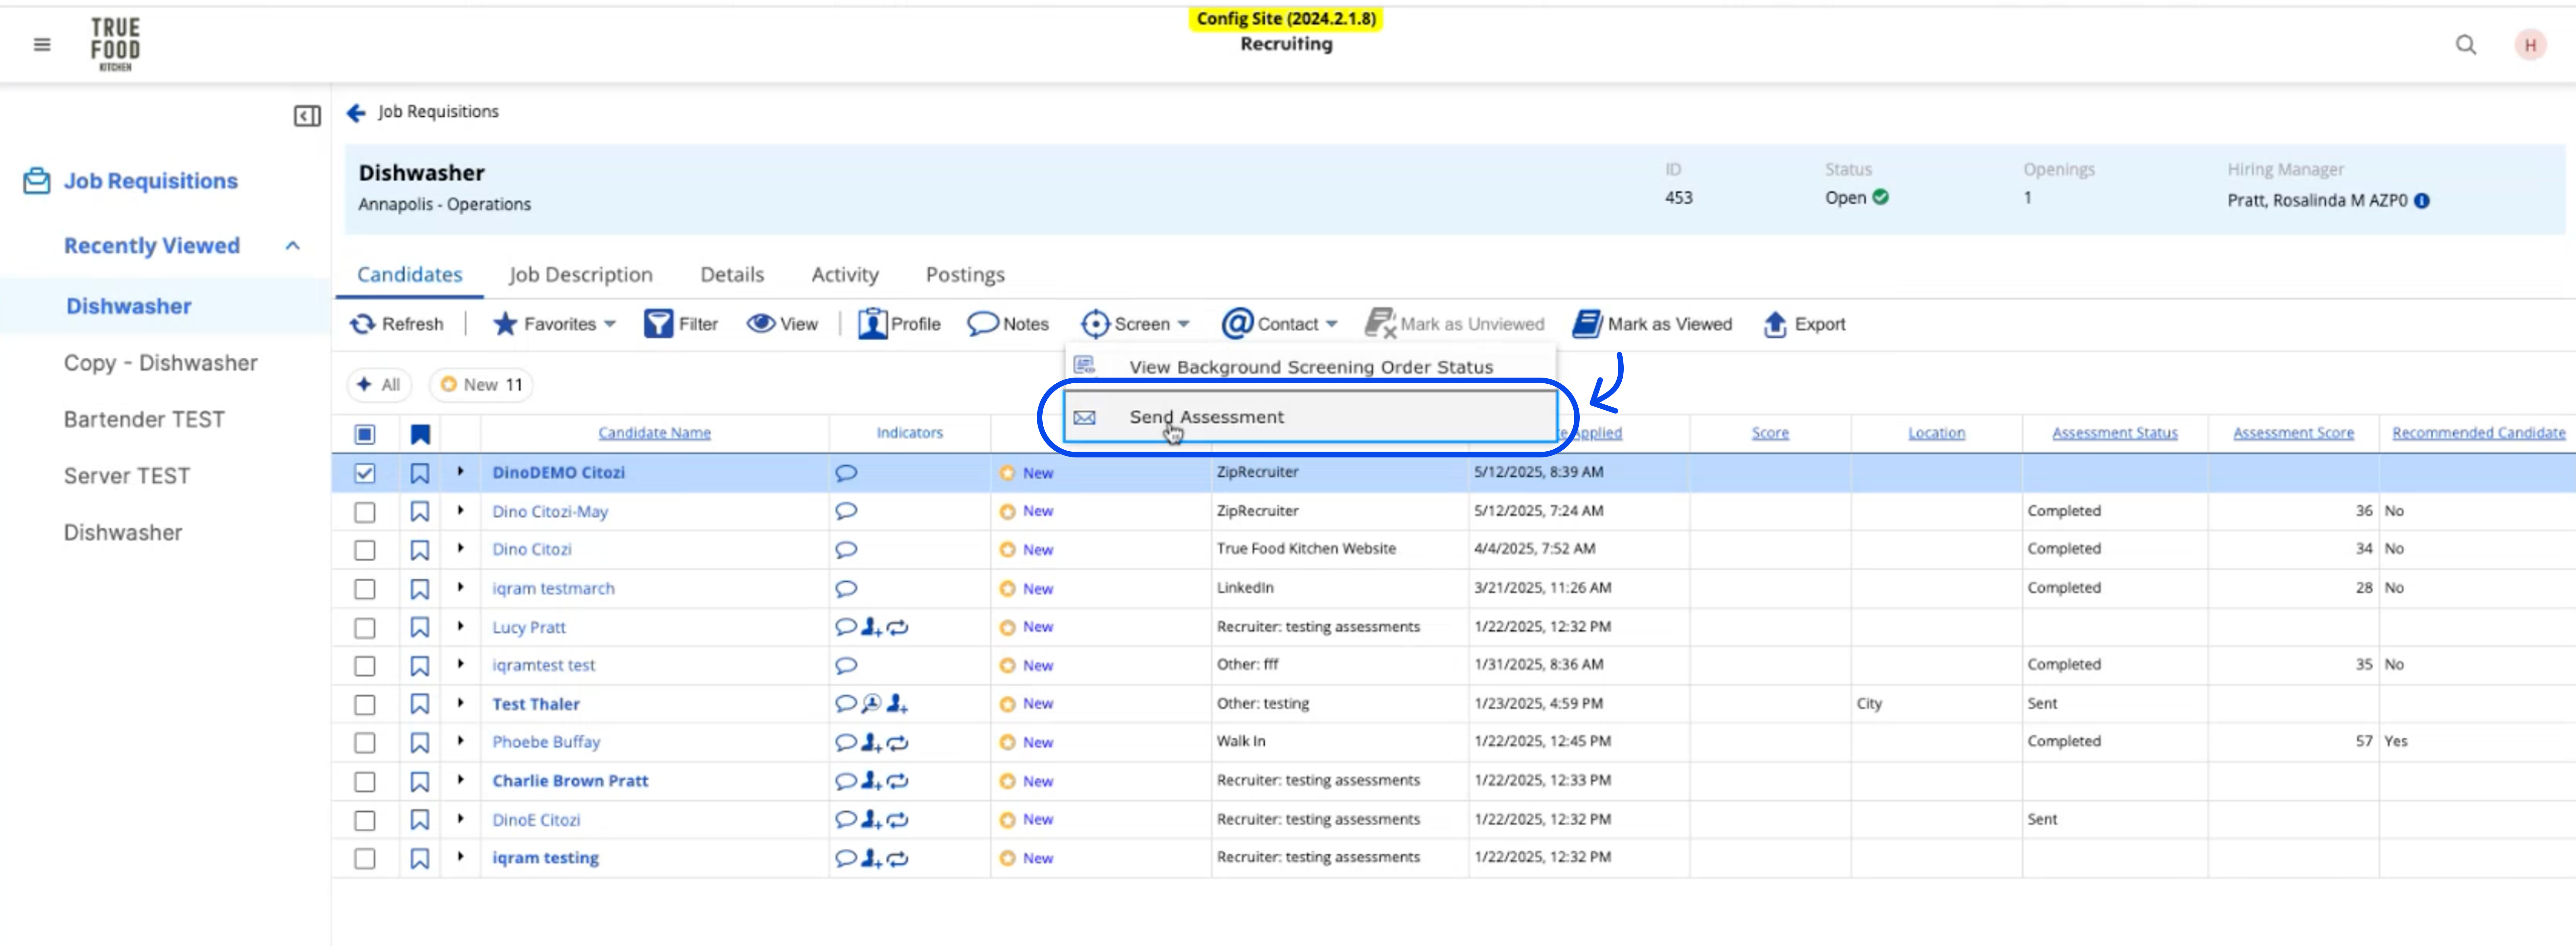Open the comment indicator for Dino Citozi-May

coord(846,511)
